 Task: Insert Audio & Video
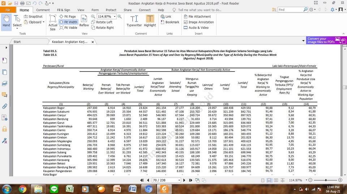pyautogui.click(x=196, y=28)
